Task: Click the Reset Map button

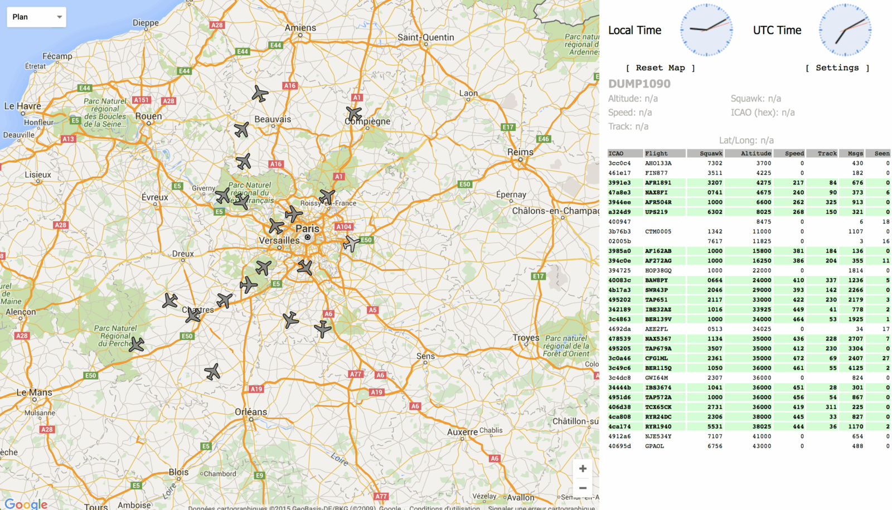Action: click(661, 67)
